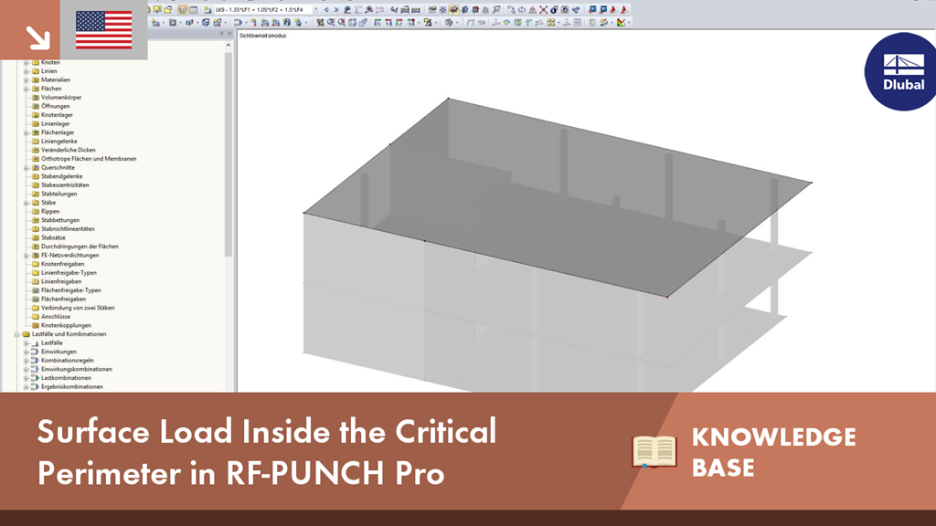Collapse Lastfälle und Kombinationen node
The width and height of the screenshot is (936, 526).
tap(16, 334)
